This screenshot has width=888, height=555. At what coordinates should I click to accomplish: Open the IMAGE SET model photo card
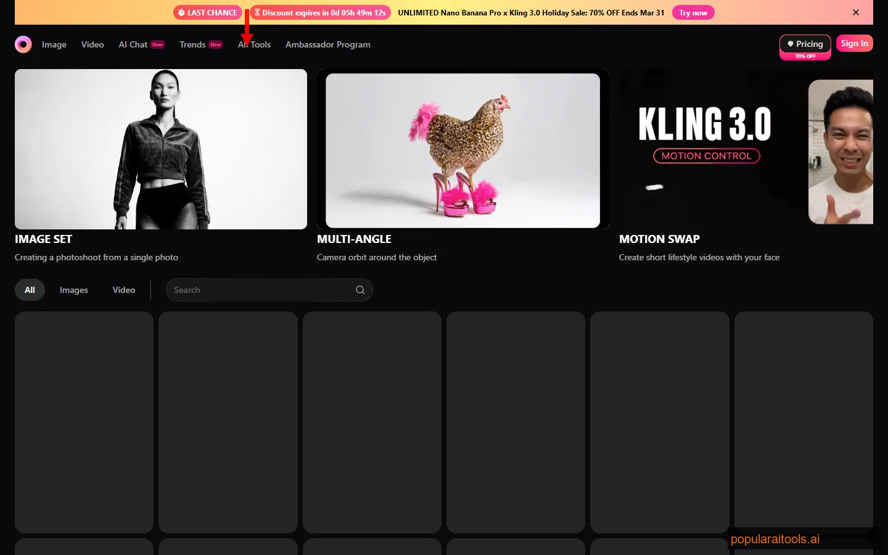point(161,149)
